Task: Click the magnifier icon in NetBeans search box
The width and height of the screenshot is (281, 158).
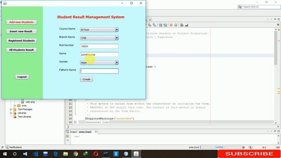Action: 240,7
